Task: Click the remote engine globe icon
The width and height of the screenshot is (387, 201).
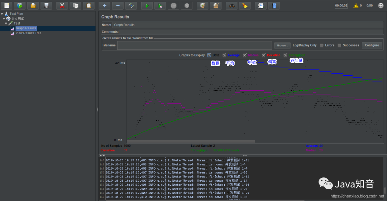Action: click(x=381, y=5)
